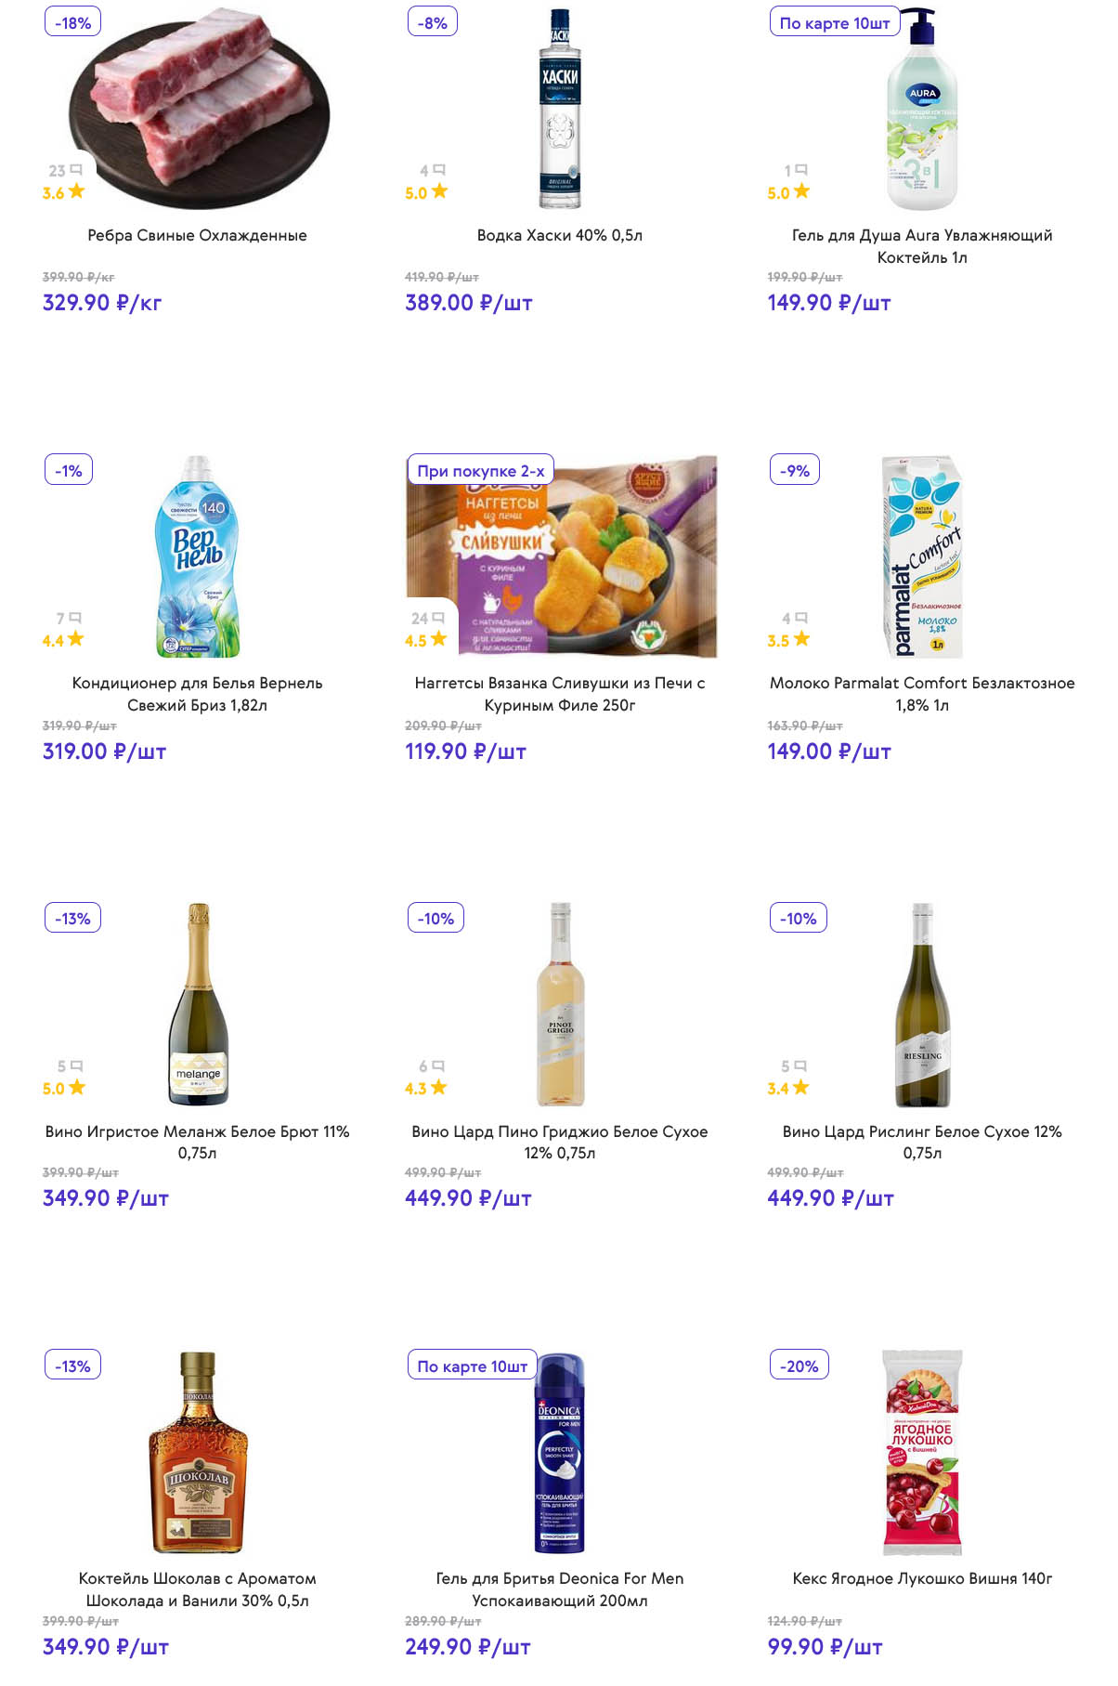Viewport: 1118px width, 1686px height.
Task: Click the star icon on Пино Гриджио wine
Action: click(438, 1087)
